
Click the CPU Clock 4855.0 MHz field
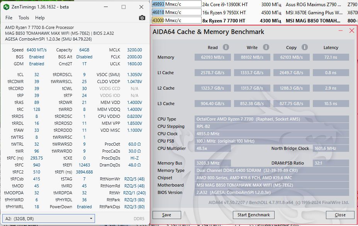point(272,134)
